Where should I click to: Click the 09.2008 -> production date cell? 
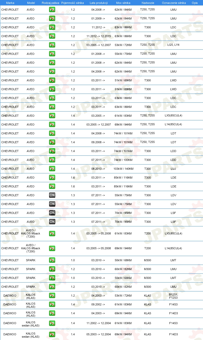tap(98, 142)
